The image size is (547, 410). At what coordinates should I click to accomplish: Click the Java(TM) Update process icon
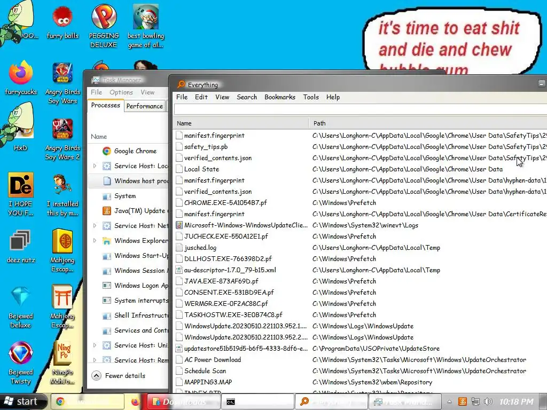tap(107, 210)
